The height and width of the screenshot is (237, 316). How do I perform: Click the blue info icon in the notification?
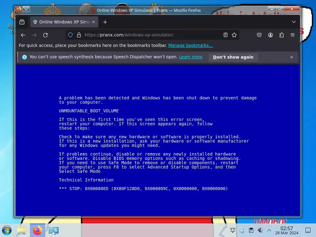coord(25,57)
